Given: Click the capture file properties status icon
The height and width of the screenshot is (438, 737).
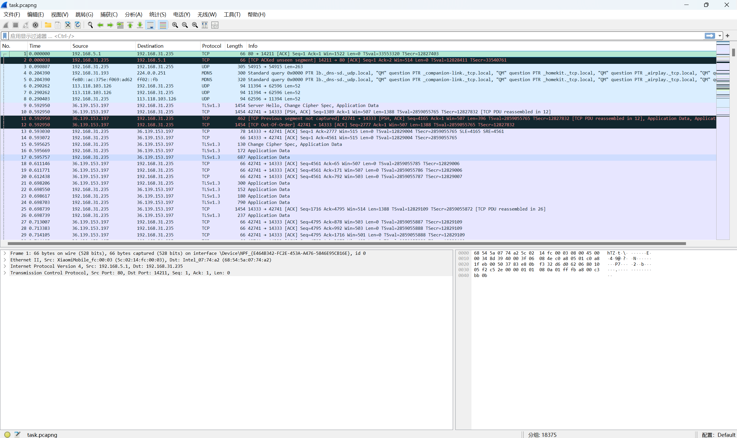Looking at the screenshot, I should pyautogui.click(x=18, y=435).
